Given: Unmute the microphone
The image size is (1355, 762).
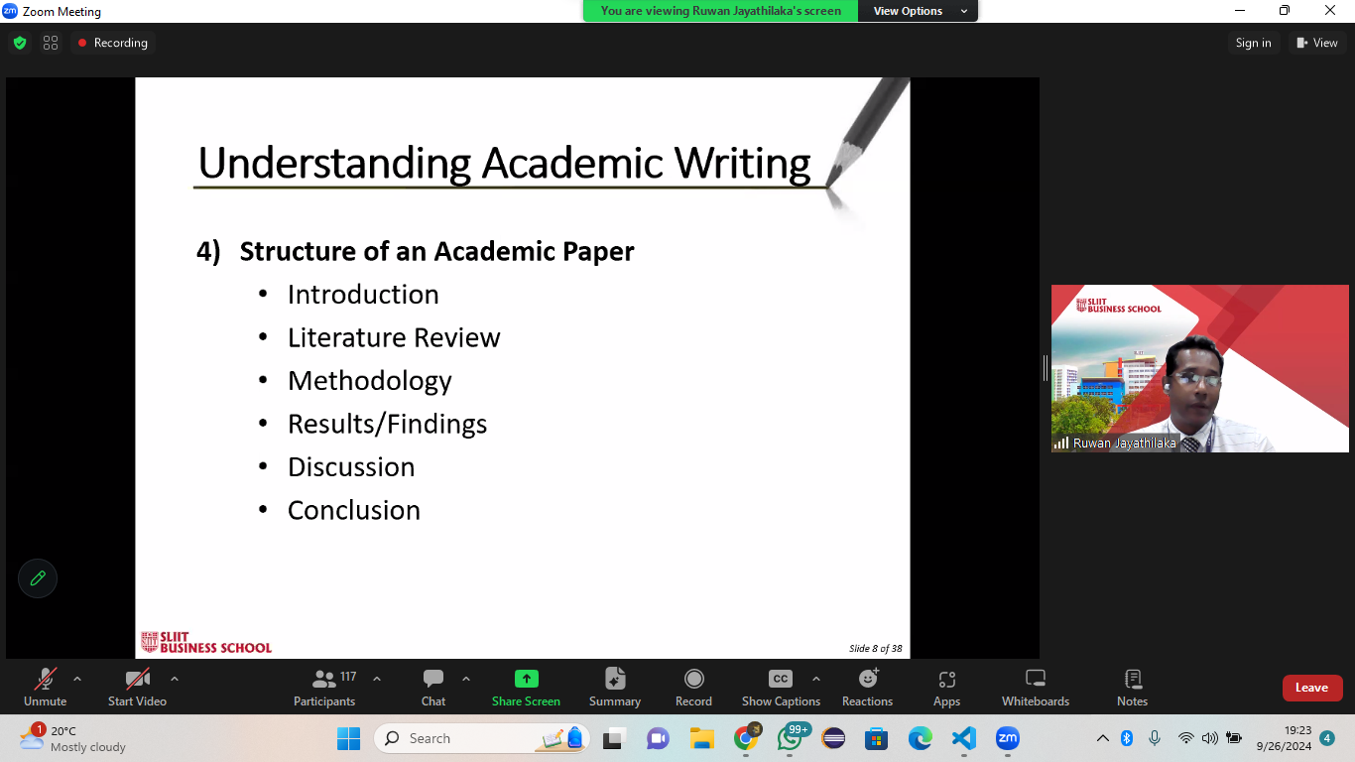Looking at the screenshot, I should click(x=45, y=687).
